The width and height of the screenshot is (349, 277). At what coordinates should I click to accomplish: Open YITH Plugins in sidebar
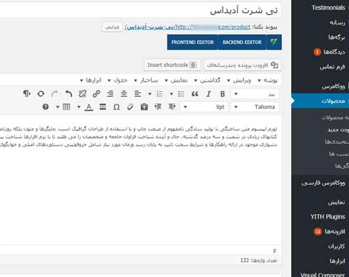coord(327,217)
